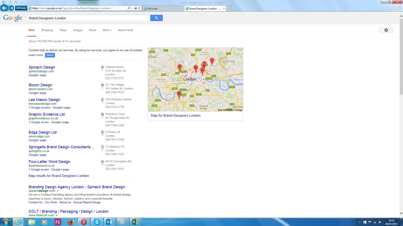Accept cookies with the Got it button
Viewport: 403px width, 226px height.
(50, 55)
